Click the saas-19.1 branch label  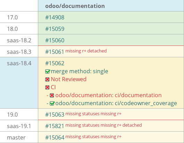pyautogui.click(x=19, y=126)
